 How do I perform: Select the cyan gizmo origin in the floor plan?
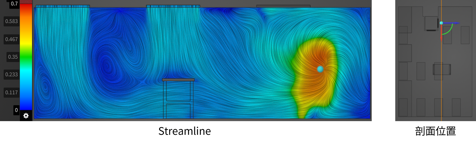click(x=441, y=23)
